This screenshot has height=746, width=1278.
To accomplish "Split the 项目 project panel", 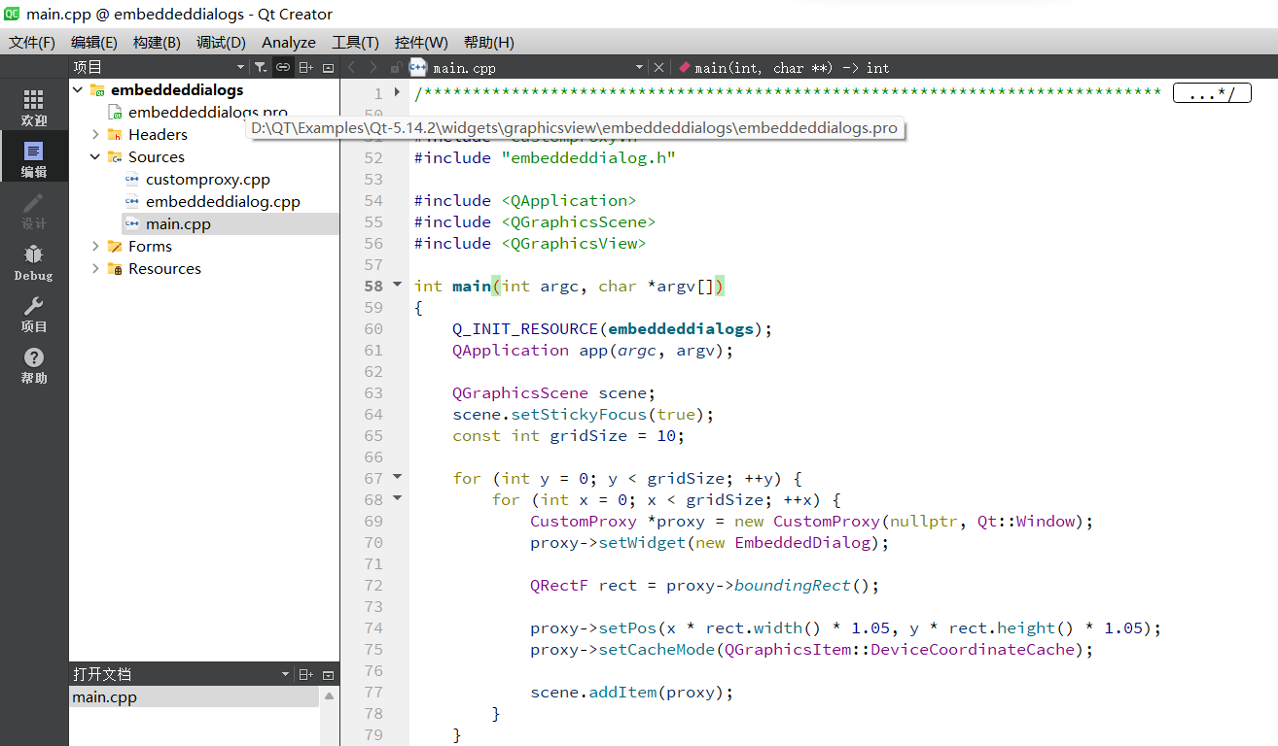I will coord(305,67).
